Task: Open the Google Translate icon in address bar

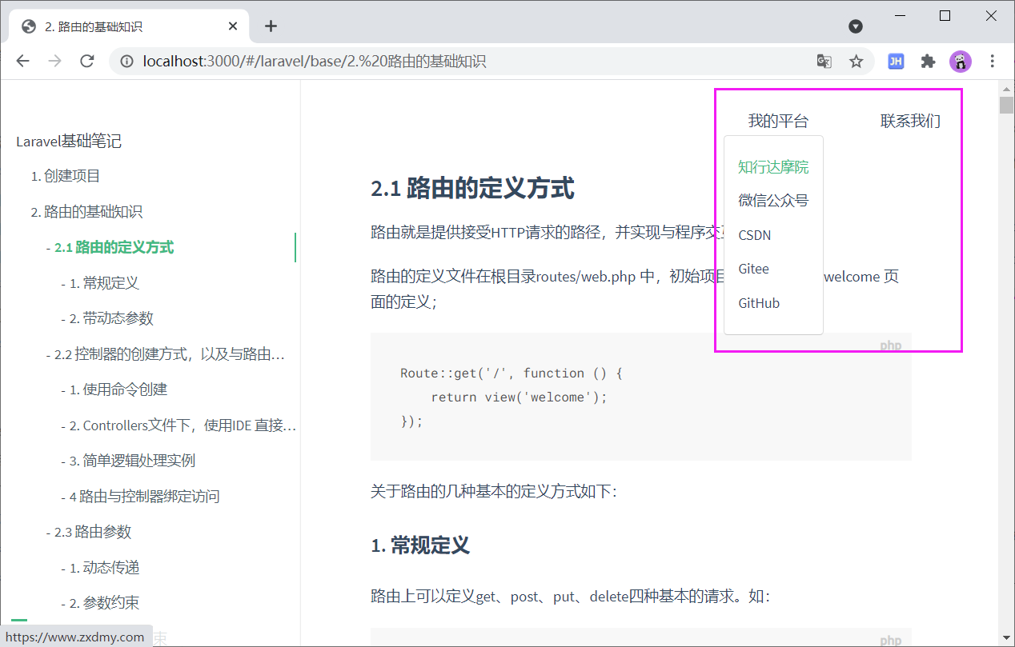Action: coord(824,61)
